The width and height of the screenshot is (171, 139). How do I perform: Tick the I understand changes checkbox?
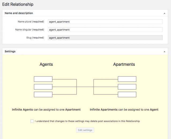click(32, 121)
